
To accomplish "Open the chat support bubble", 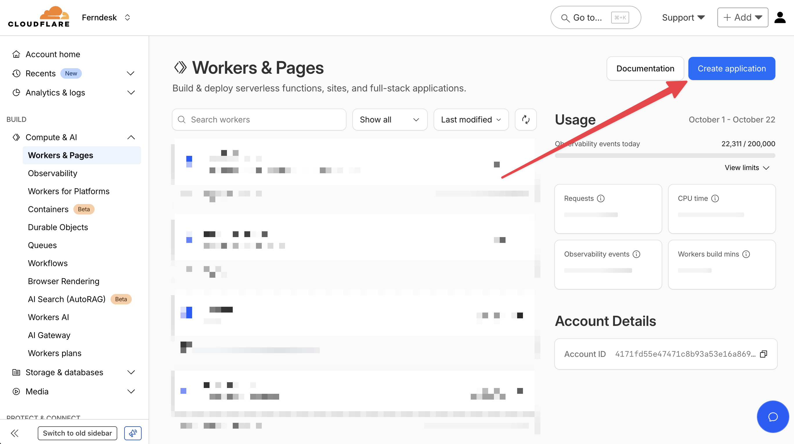I will tap(773, 417).
